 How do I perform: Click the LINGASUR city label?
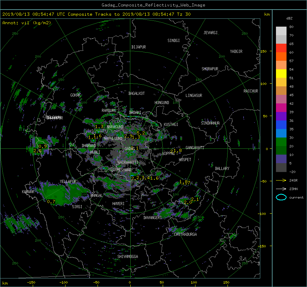tap(194, 96)
